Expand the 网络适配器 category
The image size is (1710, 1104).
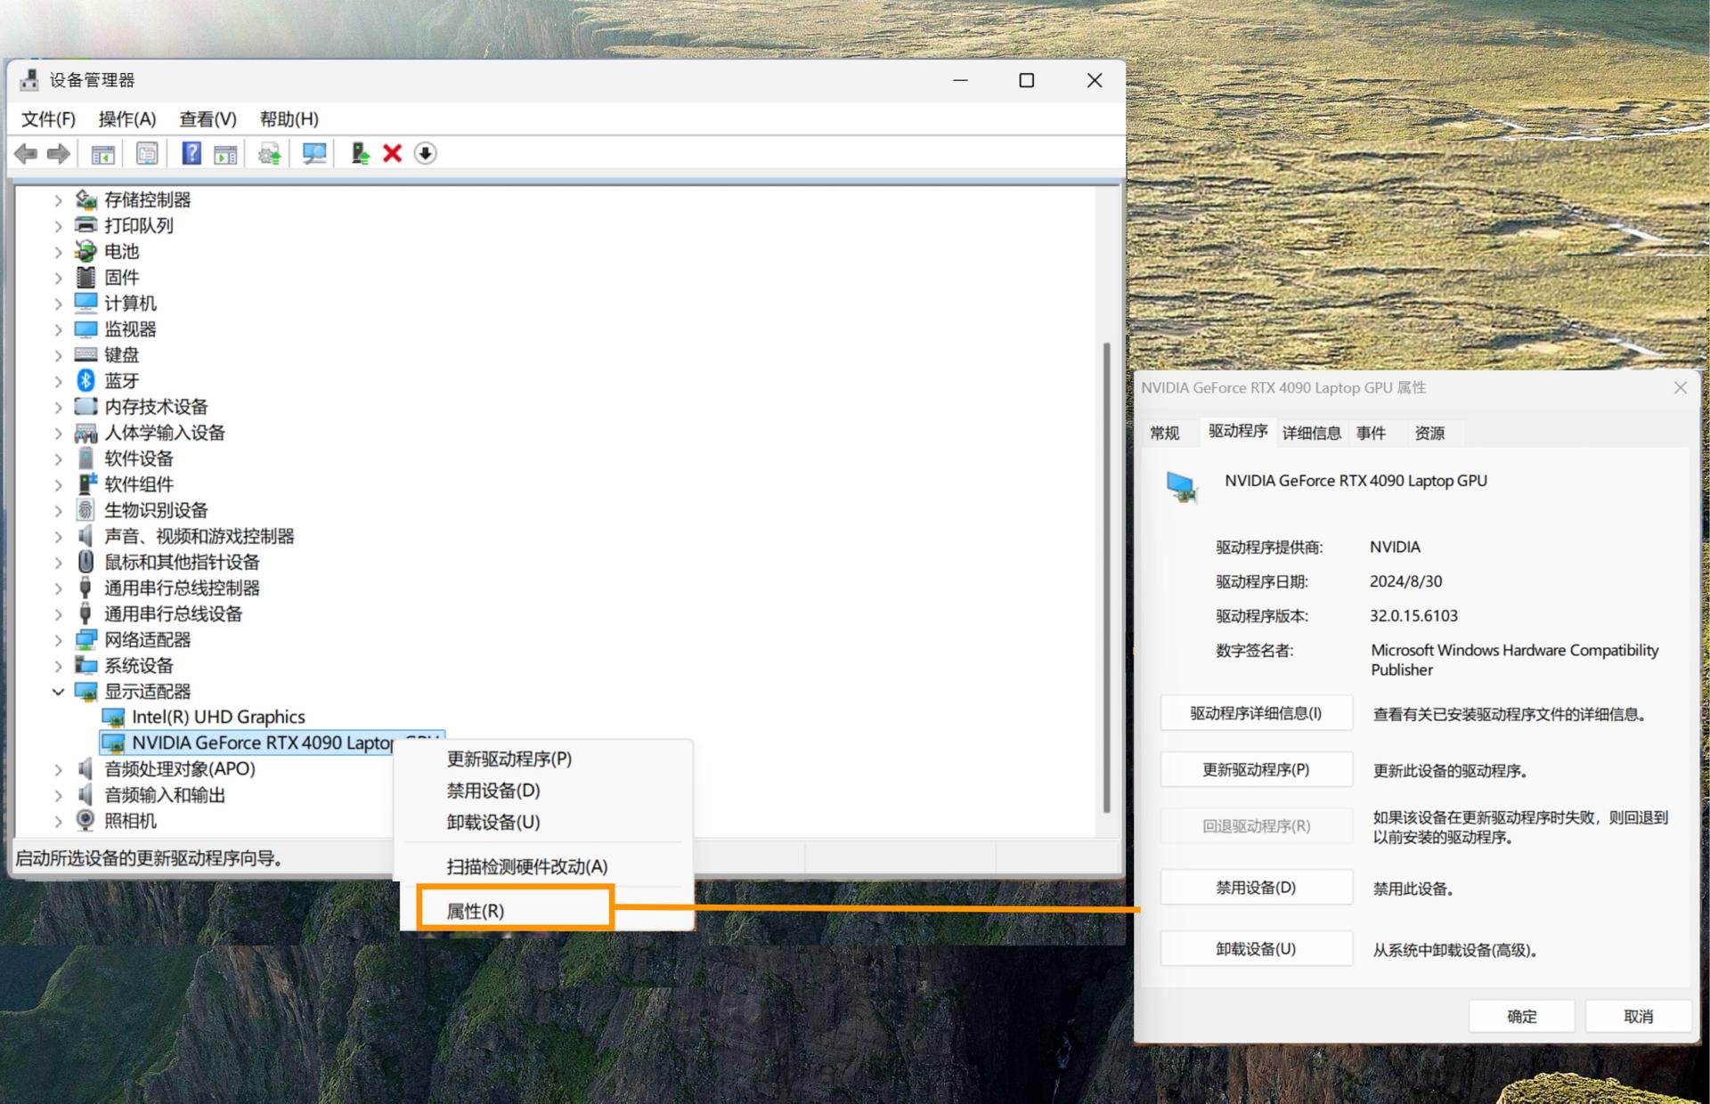point(59,640)
